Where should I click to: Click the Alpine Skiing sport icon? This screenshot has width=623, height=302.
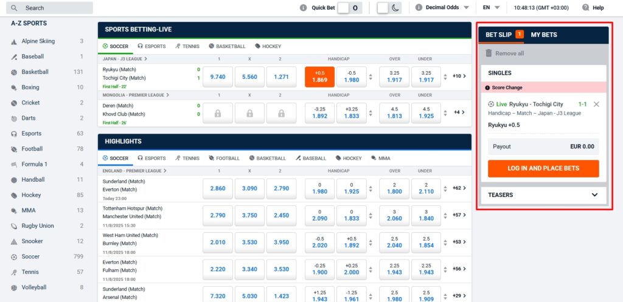click(14, 41)
